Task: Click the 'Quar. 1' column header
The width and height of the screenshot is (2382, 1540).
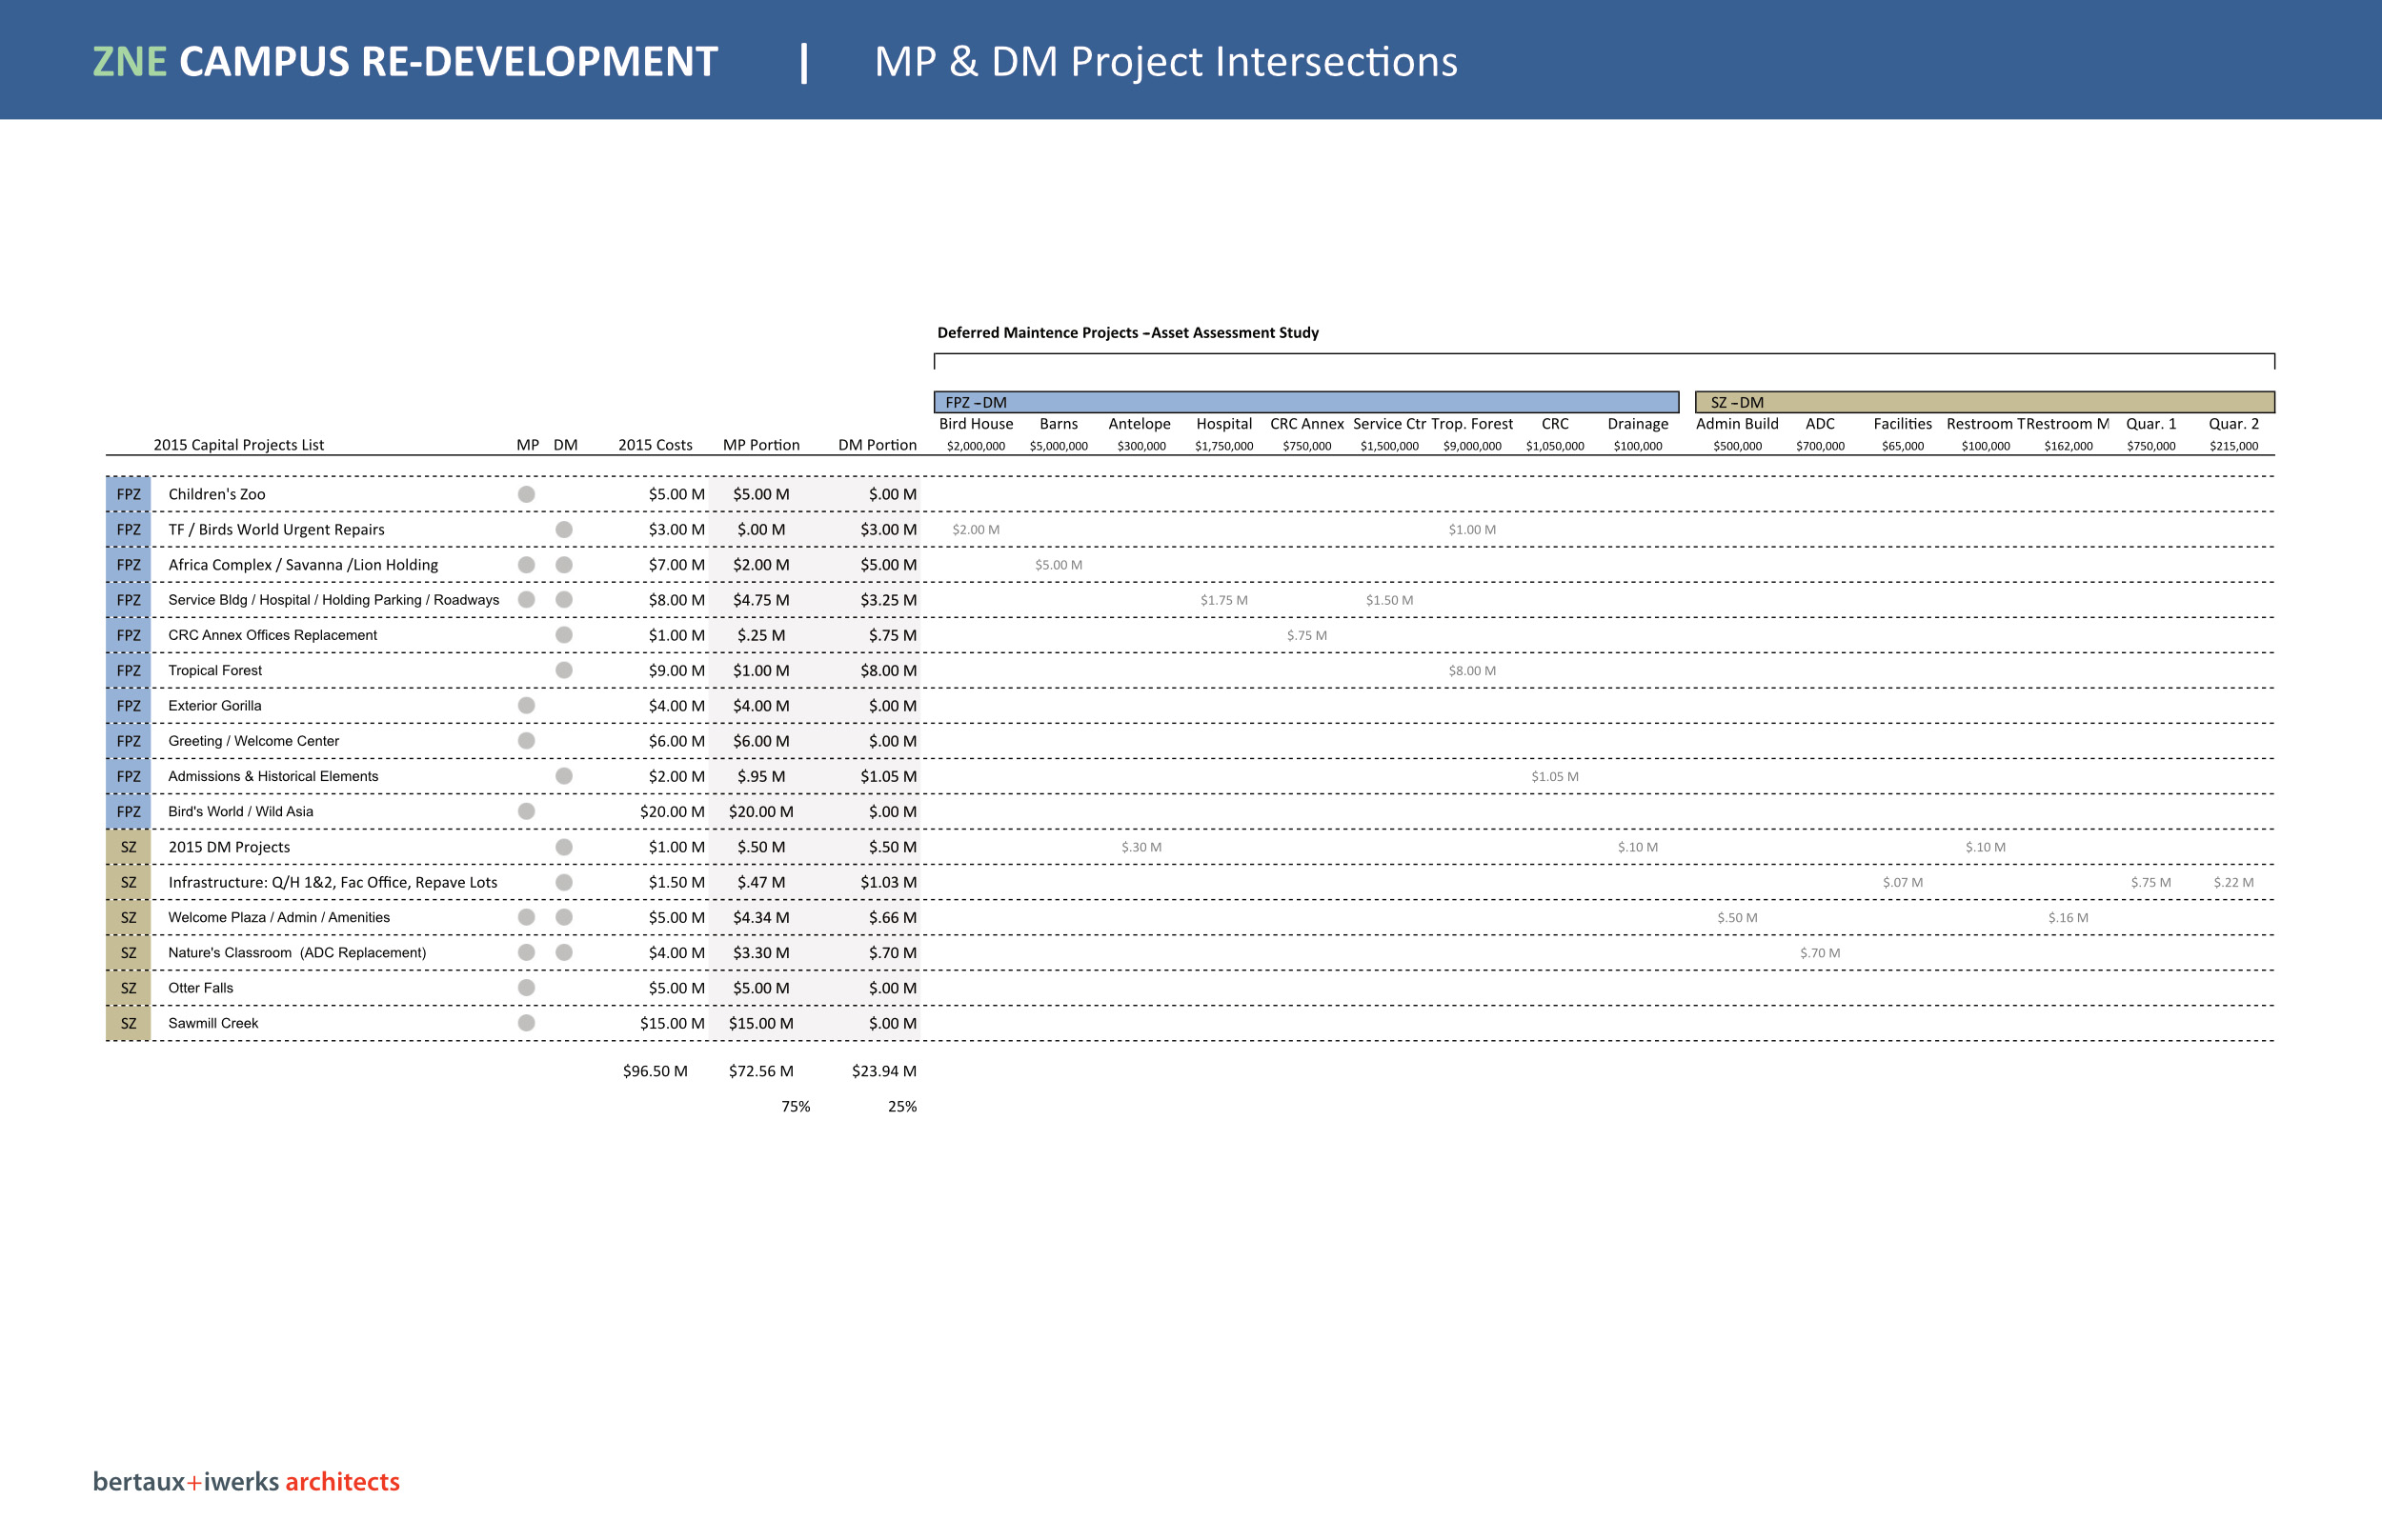Action: click(x=2150, y=424)
